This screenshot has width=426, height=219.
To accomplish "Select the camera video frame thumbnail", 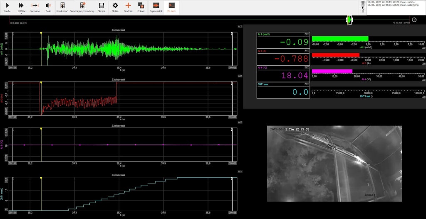I will pyautogui.click(x=334, y=164).
